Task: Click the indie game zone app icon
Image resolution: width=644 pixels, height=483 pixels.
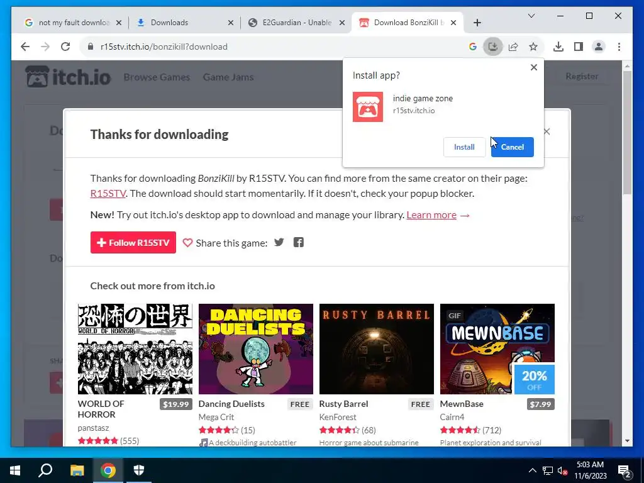Action: 367,107
